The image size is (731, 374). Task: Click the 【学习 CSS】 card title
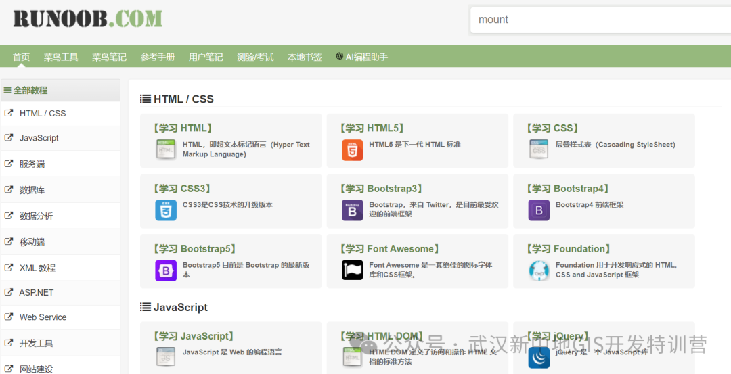[553, 128]
